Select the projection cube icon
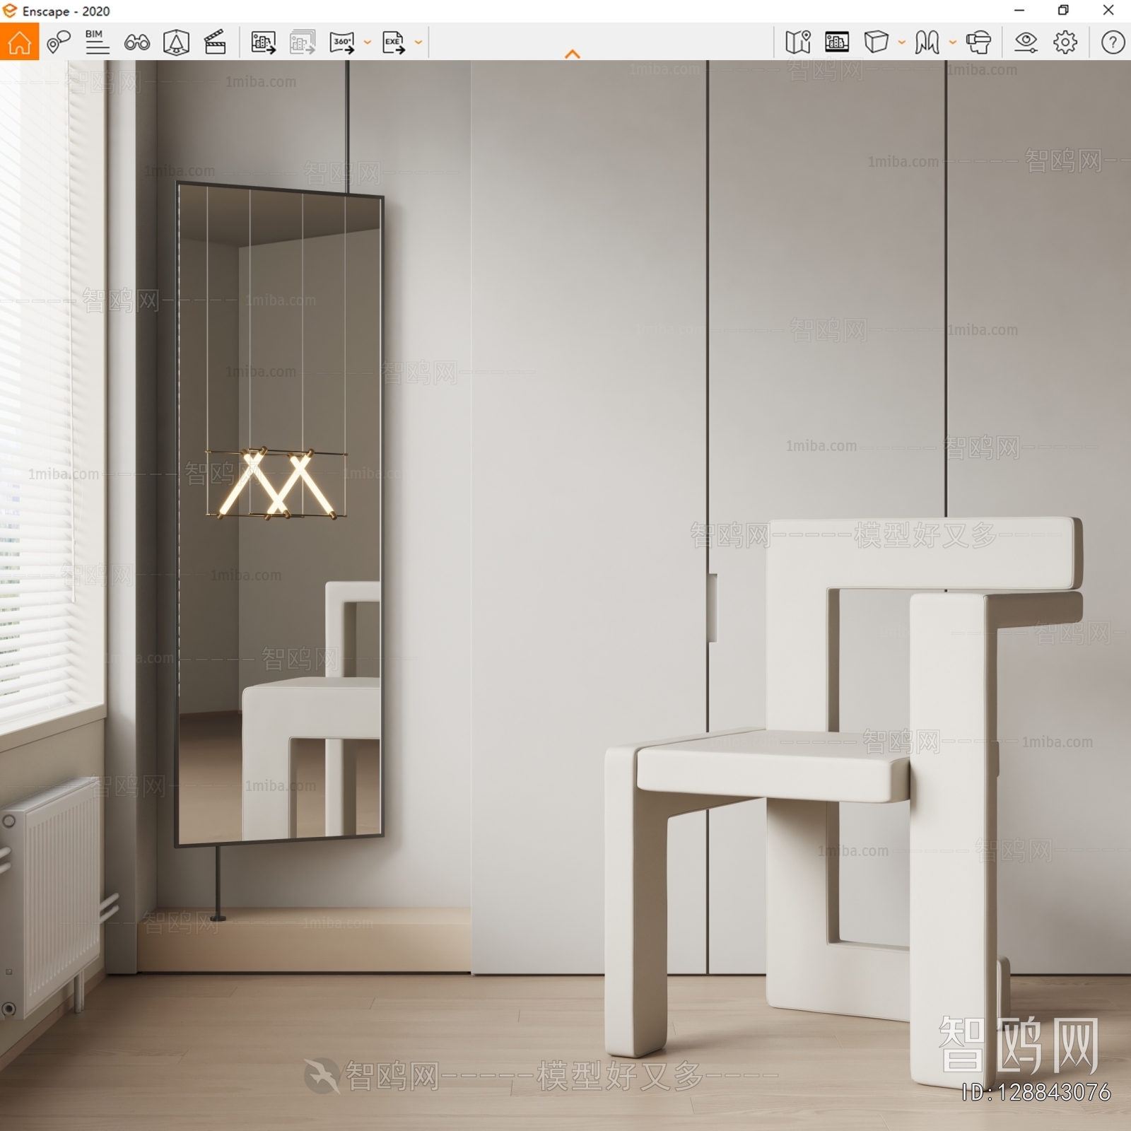Image resolution: width=1131 pixels, height=1131 pixels. click(x=877, y=42)
